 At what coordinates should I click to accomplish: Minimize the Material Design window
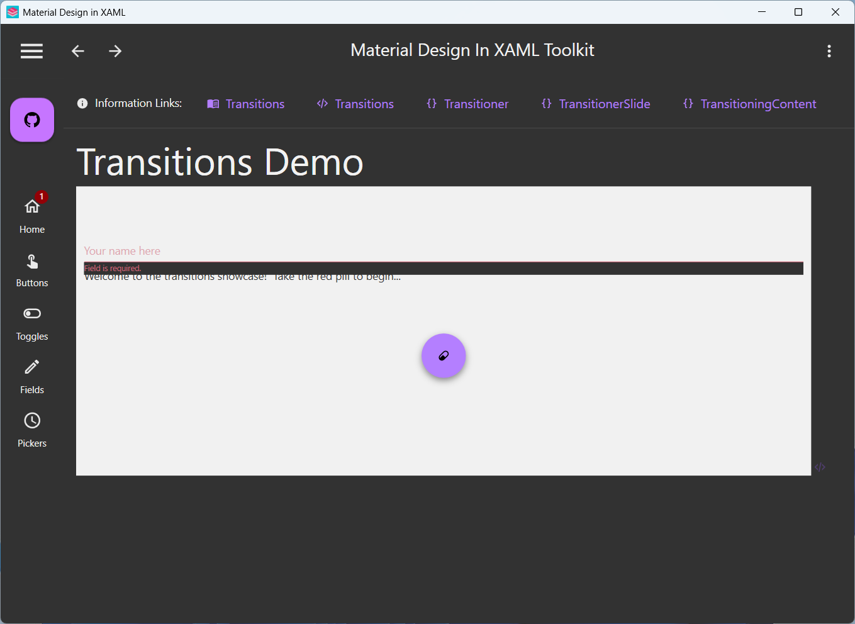762,12
